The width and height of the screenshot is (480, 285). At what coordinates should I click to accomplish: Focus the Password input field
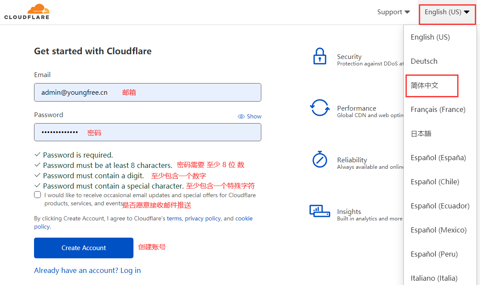148,132
